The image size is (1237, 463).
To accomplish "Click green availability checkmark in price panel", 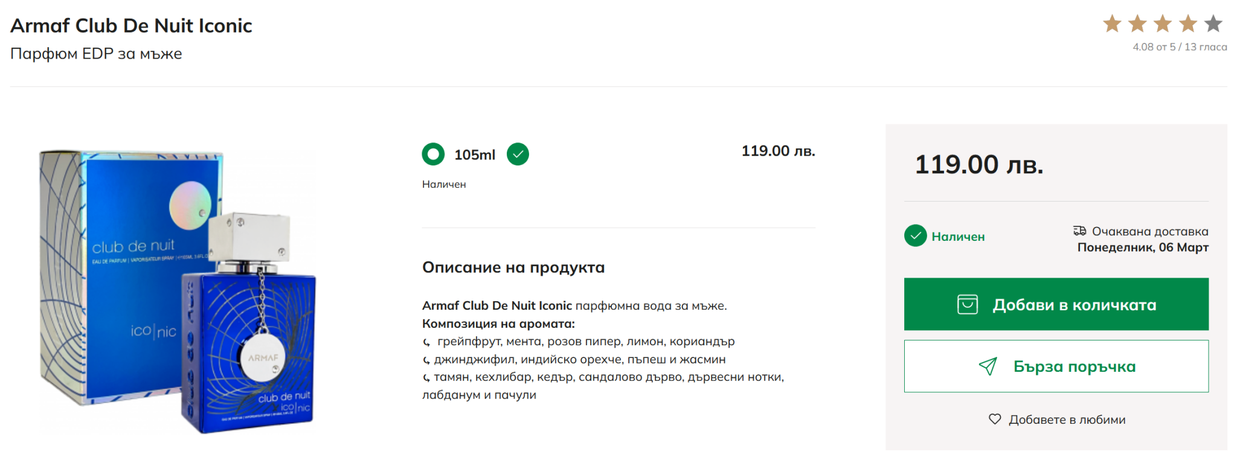I will pos(916,236).
